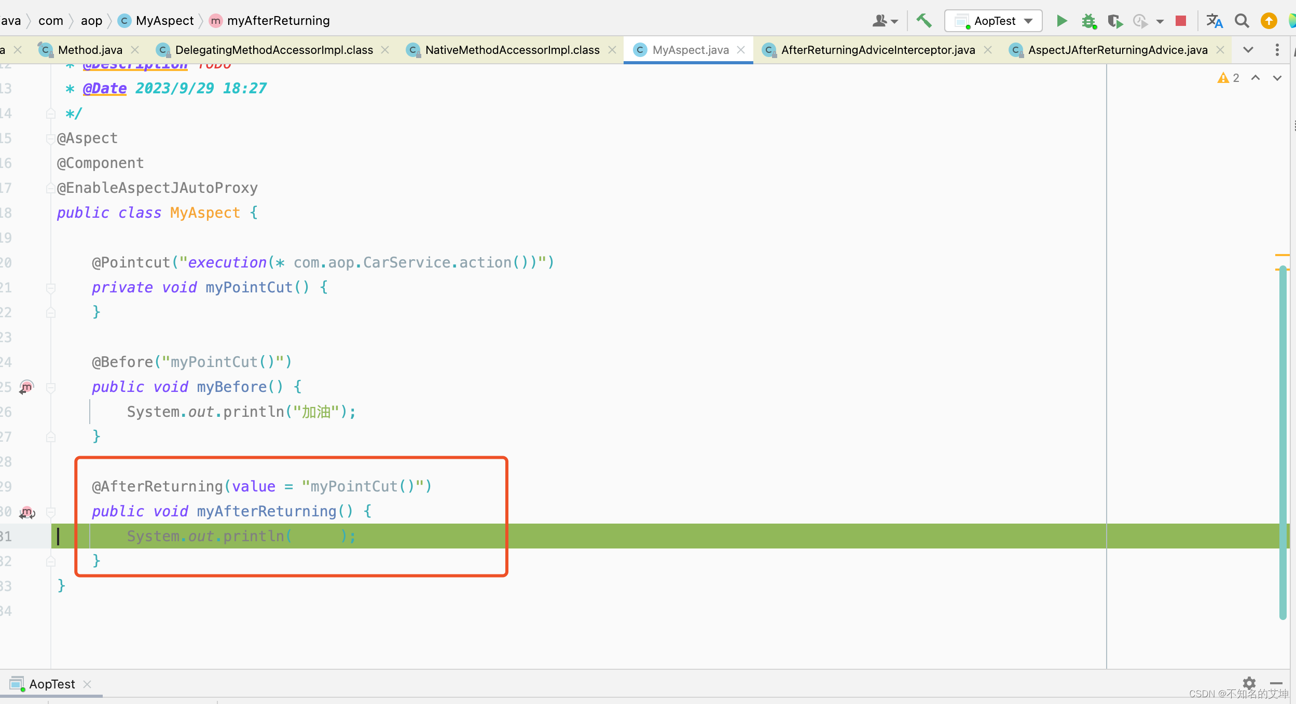Image resolution: width=1296 pixels, height=704 pixels.
Task: Switch to AspectJAfterReturningAdvice.java tab
Action: [1118, 50]
